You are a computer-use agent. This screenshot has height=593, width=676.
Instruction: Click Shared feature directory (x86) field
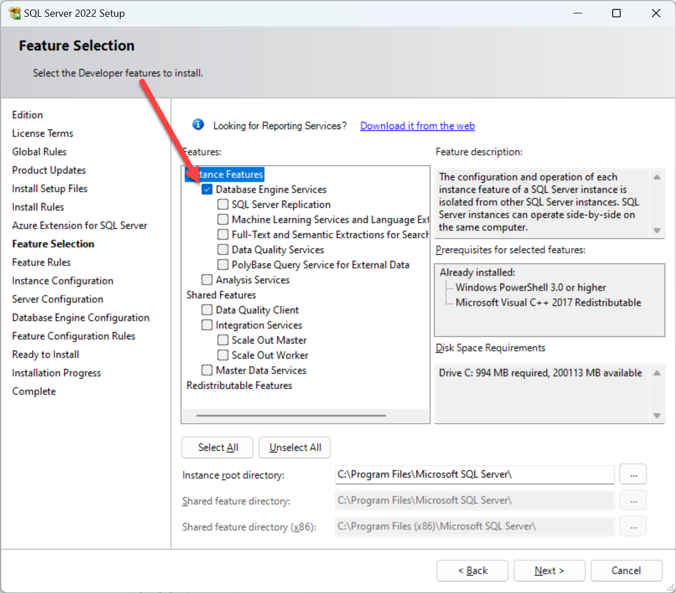tap(474, 526)
